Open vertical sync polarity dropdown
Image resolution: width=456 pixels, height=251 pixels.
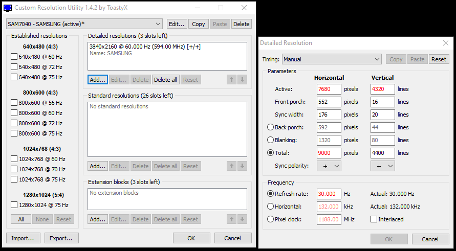pyautogui.click(x=383, y=166)
